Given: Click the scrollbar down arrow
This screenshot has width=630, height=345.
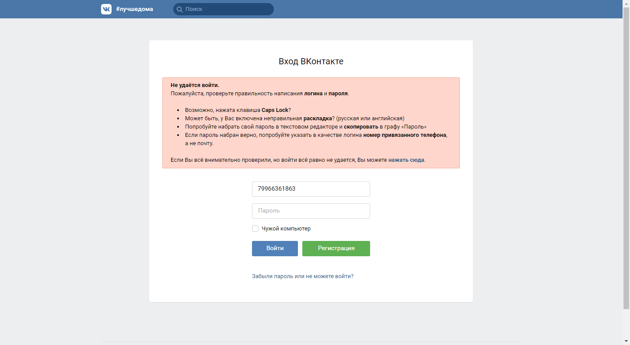Looking at the screenshot, I should coord(626,341).
